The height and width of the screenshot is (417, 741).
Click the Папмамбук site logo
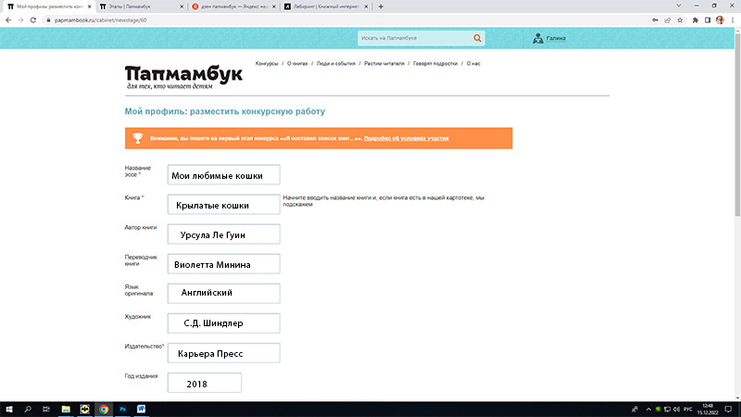[183, 77]
